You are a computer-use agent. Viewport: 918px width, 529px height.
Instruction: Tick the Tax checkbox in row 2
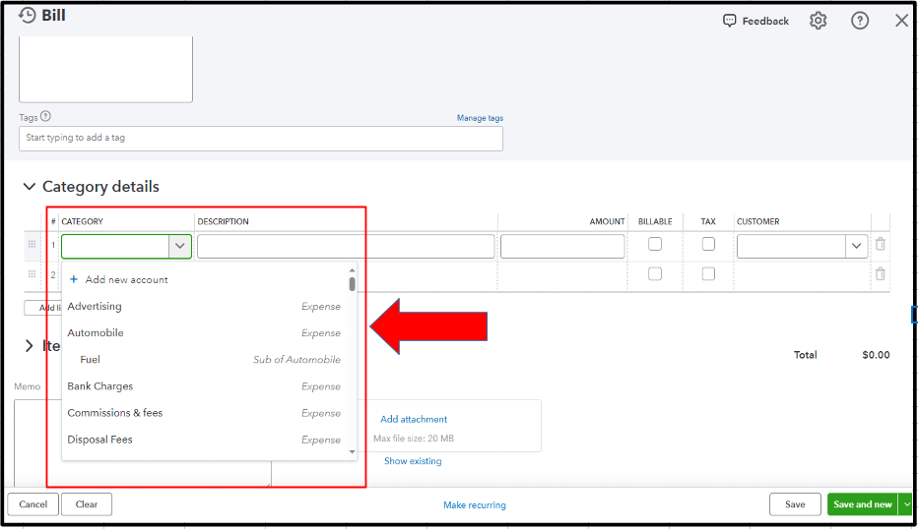[708, 273]
